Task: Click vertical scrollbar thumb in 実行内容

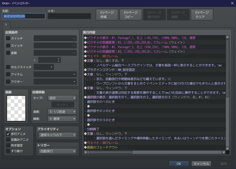Action: 228,68
